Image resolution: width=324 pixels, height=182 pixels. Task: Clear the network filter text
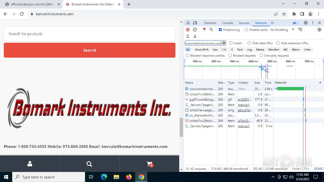(x=224, y=43)
